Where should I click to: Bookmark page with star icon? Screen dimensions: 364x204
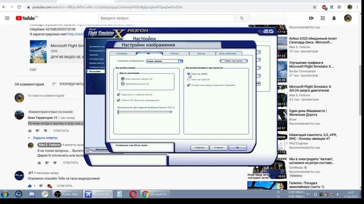tap(315, 7)
